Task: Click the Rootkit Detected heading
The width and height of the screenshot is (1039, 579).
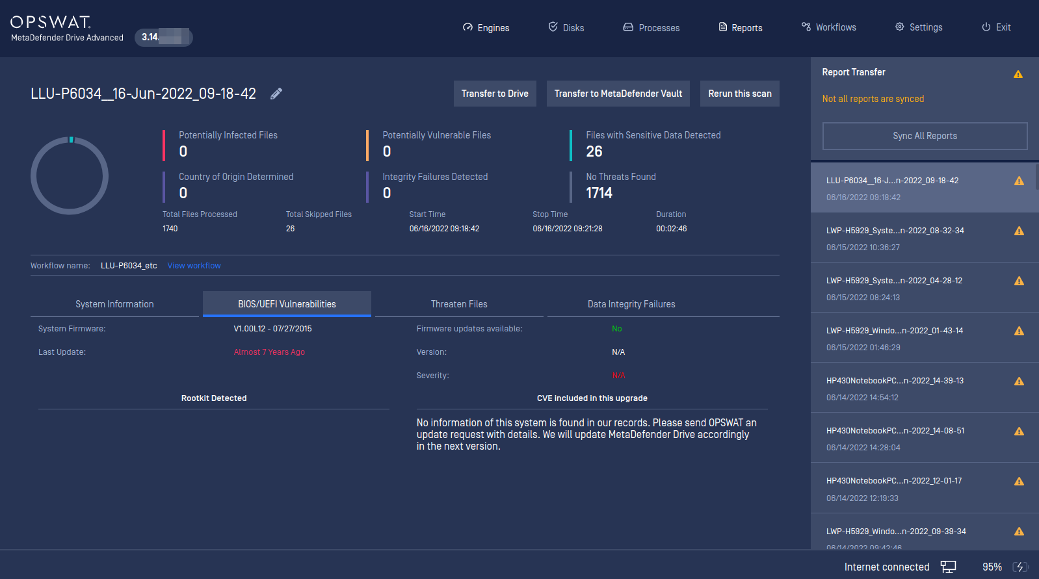Action: pyautogui.click(x=214, y=398)
